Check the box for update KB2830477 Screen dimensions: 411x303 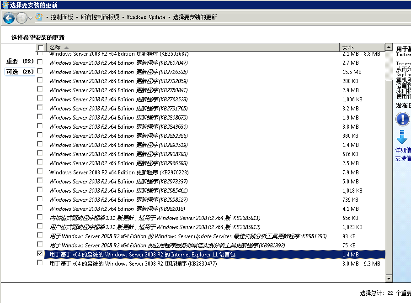[40, 262]
